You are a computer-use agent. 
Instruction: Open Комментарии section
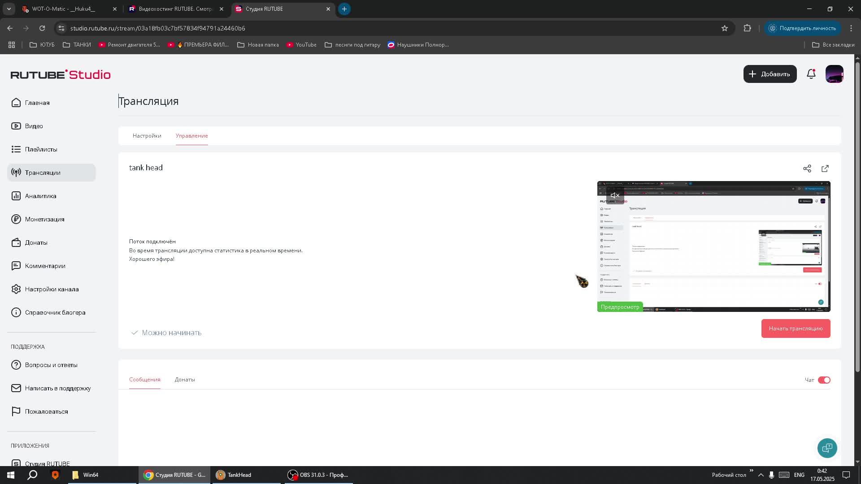coord(51,266)
